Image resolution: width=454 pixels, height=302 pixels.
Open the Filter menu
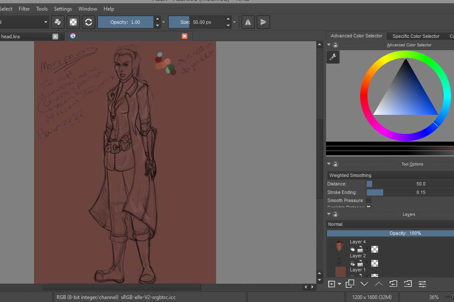pos(24,9)
